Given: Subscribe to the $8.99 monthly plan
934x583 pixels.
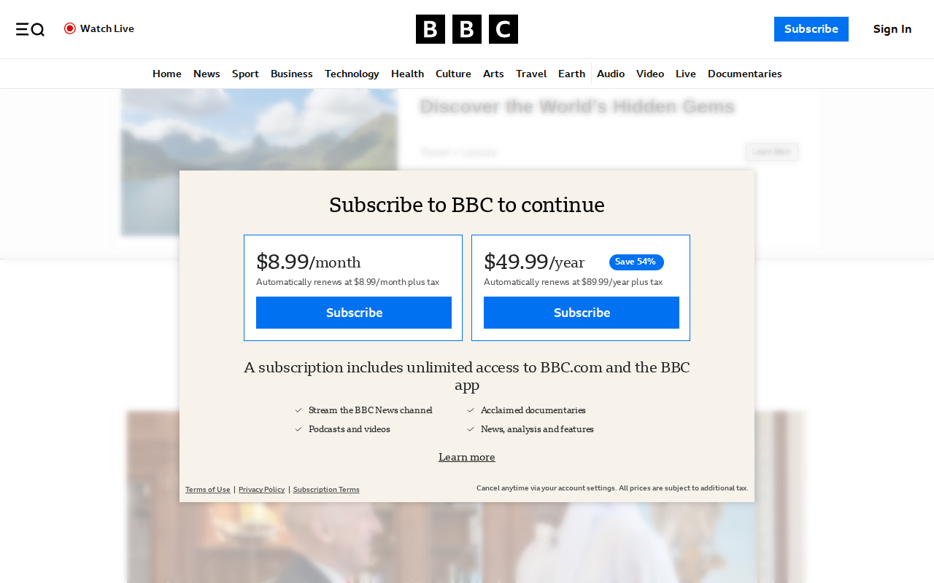Looking at the screenshot, I should click(x=354, y=313).
